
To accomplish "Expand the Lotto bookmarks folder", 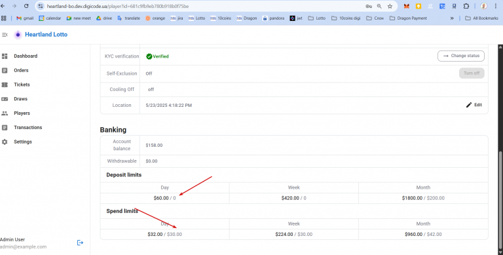I will click(316, 18).
